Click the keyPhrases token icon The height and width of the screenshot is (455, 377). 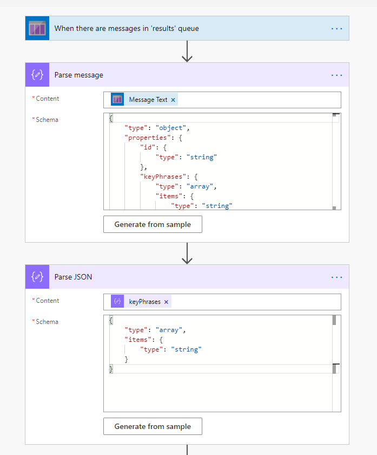tap(117, 301)
